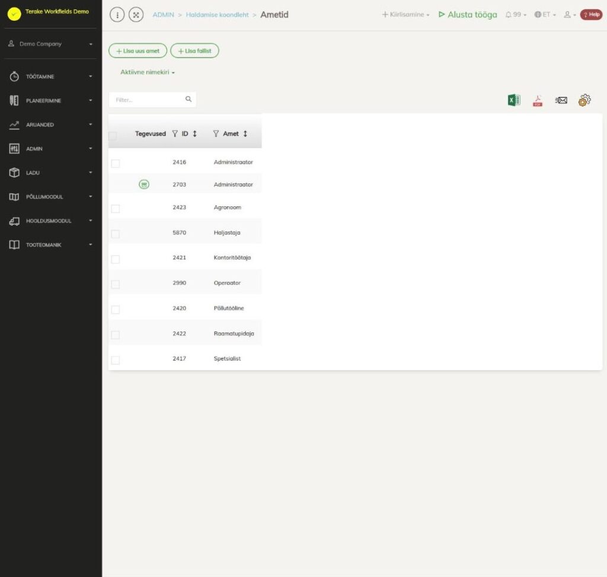This screenshot has width=607, height=577.
Task: Click the Help button
Action: (591, 15)
